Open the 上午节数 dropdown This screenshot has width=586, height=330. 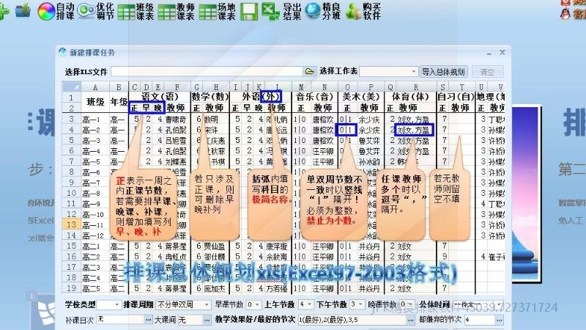(x=306, y=304)
